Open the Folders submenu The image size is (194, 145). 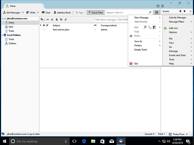[x=145, y=45]
